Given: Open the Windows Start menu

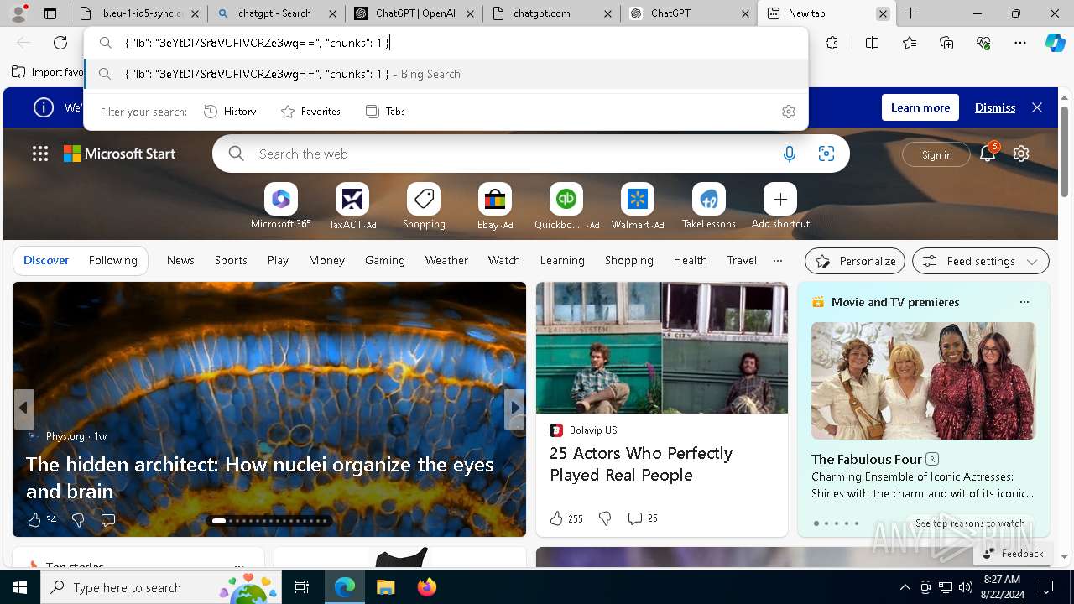Looking at the screenshot, I should pyautogui.click(x=20, y=587).
